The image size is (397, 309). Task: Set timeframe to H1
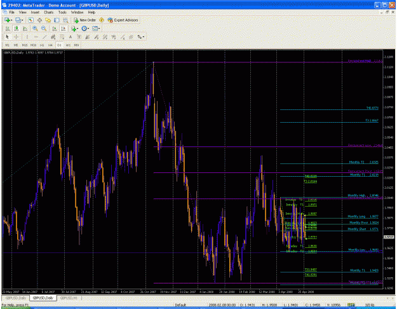[x=42, y=45]
